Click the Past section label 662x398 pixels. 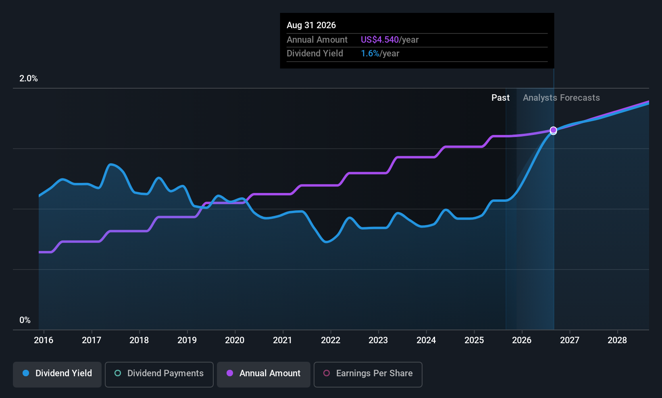(x=500, y=98)
